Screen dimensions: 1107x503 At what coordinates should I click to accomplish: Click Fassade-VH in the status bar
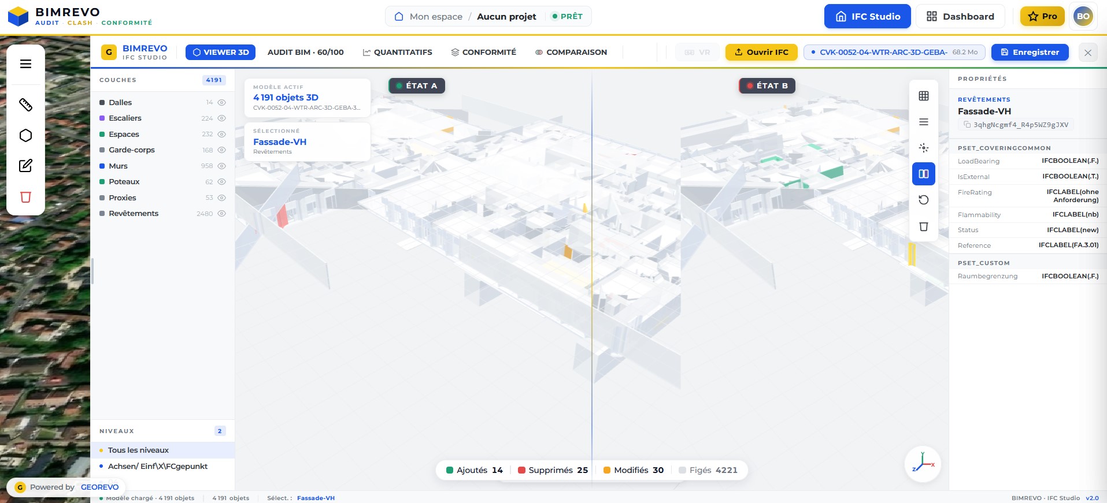pos(316,498)
